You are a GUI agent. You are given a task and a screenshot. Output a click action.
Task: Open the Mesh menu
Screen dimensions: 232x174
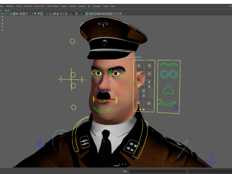19,6
